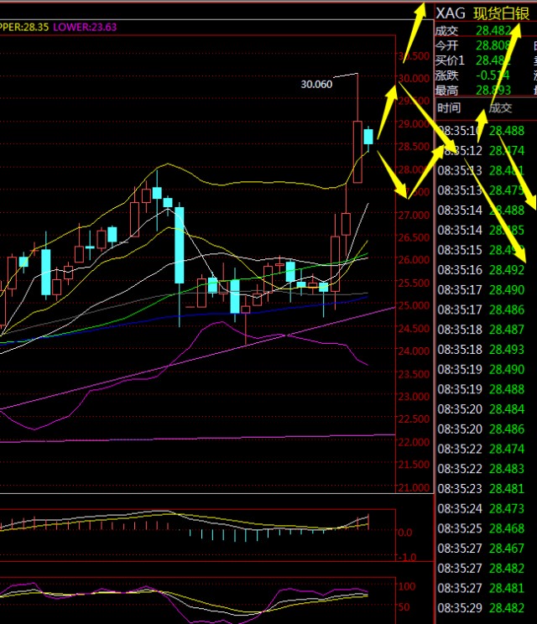Screen dimensions: 537x624
Task: Click the 24.000 price axis label
Action: pyautogui.click(x=414, y=351)
